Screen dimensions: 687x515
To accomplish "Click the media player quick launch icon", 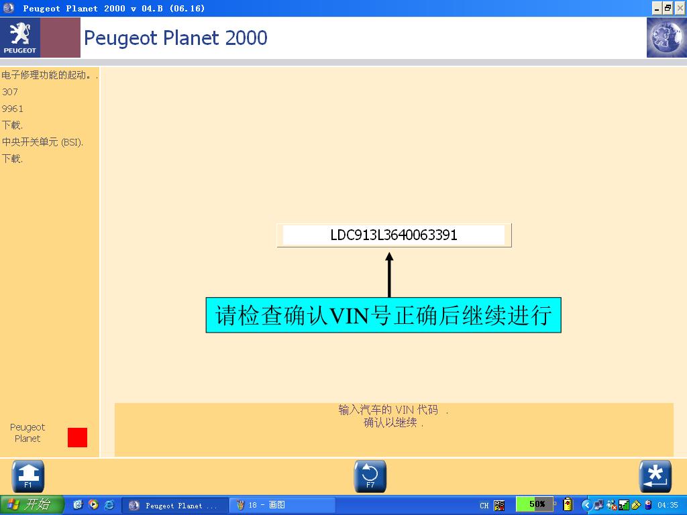I will click(93, 504).
